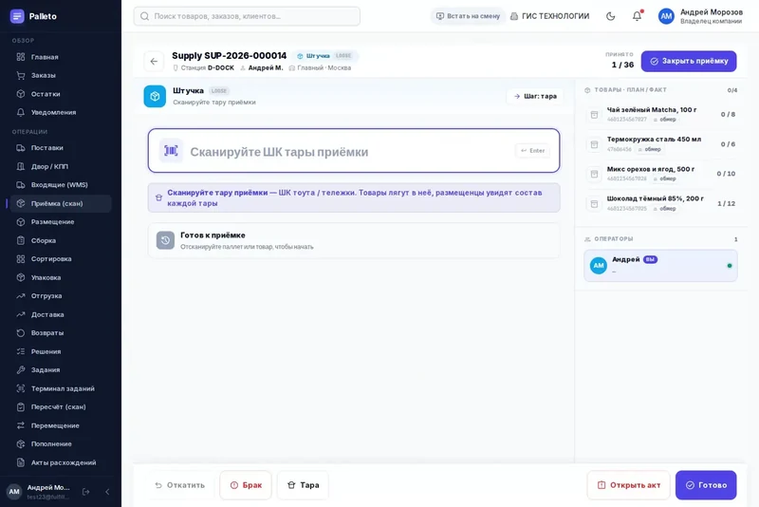Click the barcode scan icon in field

pyautogui.click(x=171, y=151)
